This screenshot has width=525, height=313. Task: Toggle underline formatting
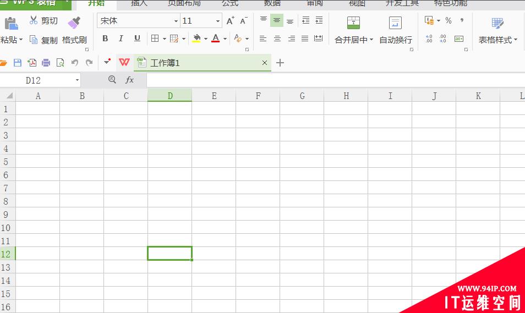click(137, 39)
